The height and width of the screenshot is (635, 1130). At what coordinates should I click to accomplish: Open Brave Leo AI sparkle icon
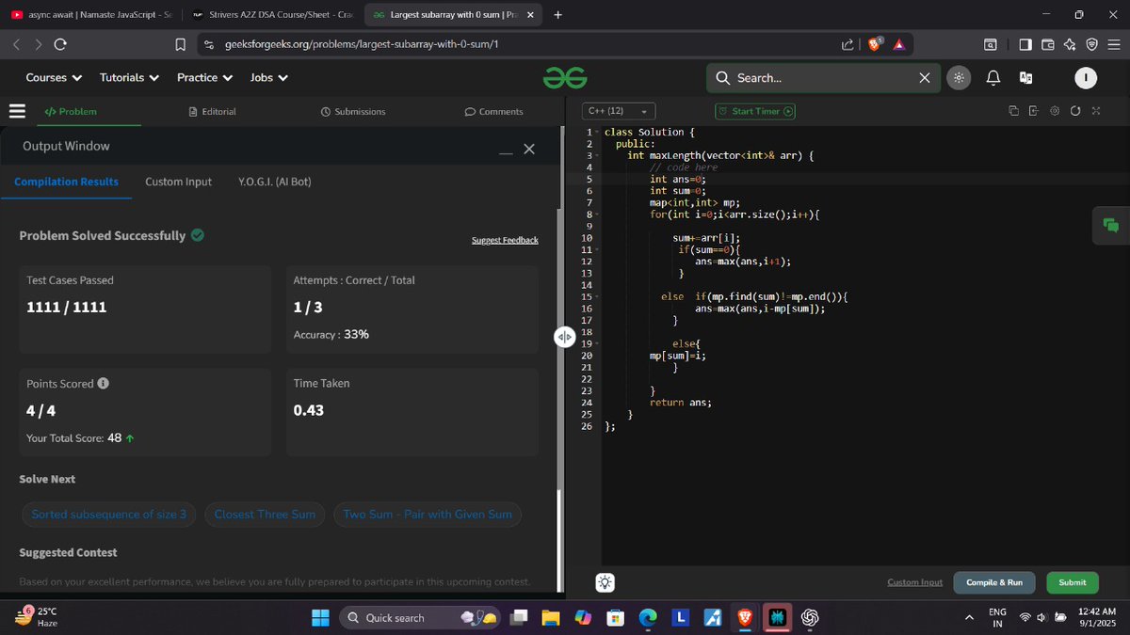[x=1070, y=44]
